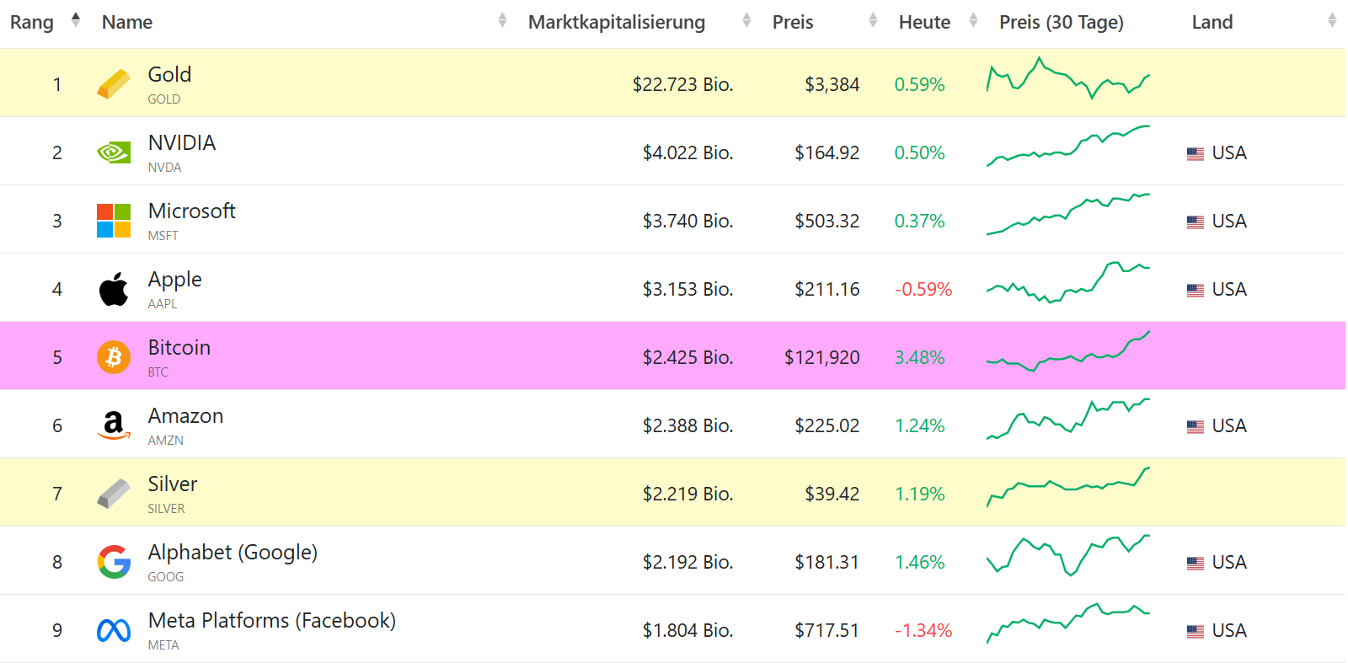This screenshot has height=663, width=1348.
Task: Click the Apple logo icon
Action: pyautogui.click(x=114, y=289)
